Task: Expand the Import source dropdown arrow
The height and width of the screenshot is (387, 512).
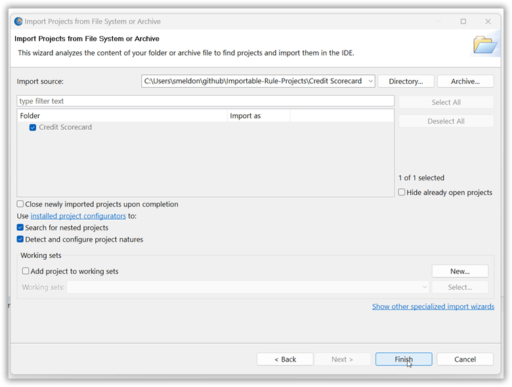Action: coord(371,81)
